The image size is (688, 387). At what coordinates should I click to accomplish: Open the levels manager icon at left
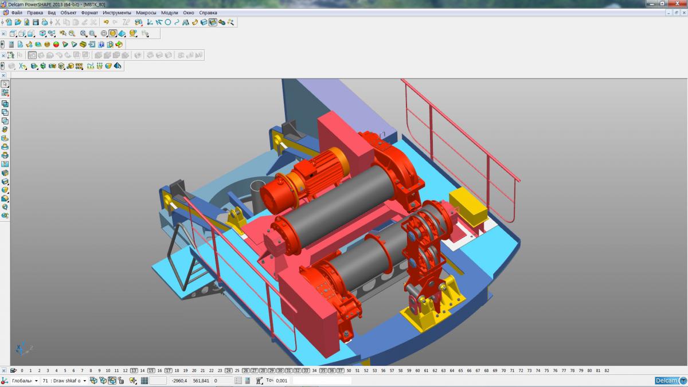pyautogui.click(x=13, y=370)
